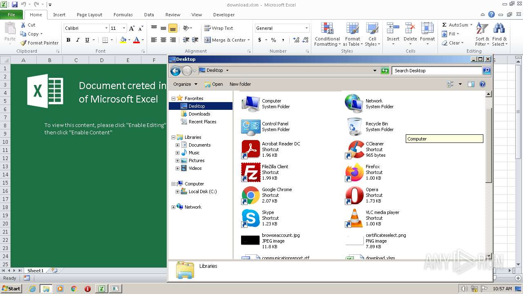Open the Font size dropdown
The height and width of the screenshot is (294, 523).
pyautogui.click(x=124, y=28)
